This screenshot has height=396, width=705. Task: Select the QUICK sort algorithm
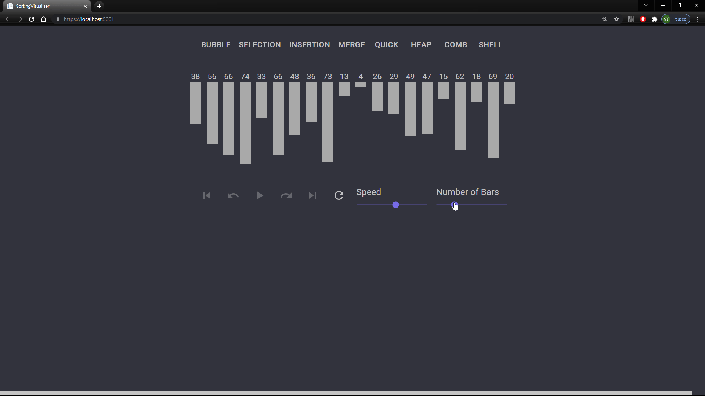coord(386,45)
